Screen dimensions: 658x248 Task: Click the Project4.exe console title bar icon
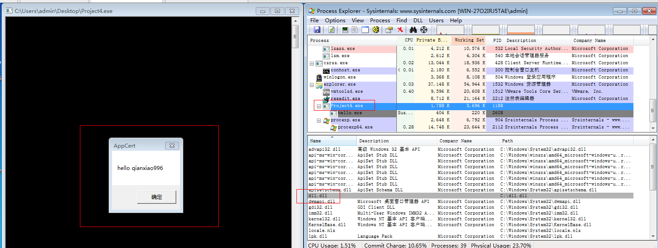(x=9, y=11)
